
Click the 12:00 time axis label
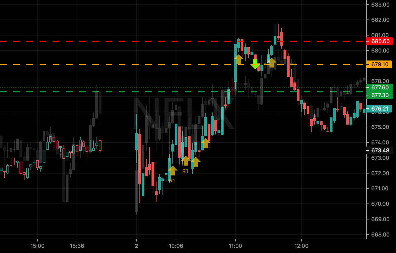(x=301, y=246)
